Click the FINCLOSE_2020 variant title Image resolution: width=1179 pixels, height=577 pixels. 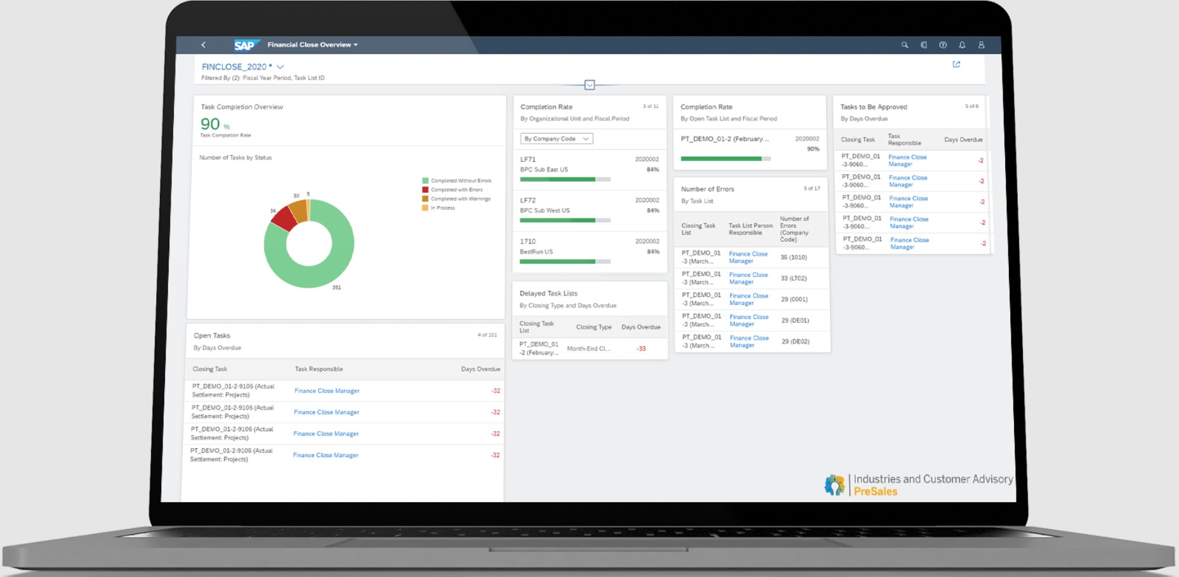(237, 67)
